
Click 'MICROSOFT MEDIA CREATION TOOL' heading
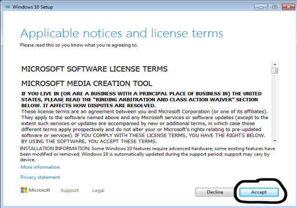click(87, 84)
